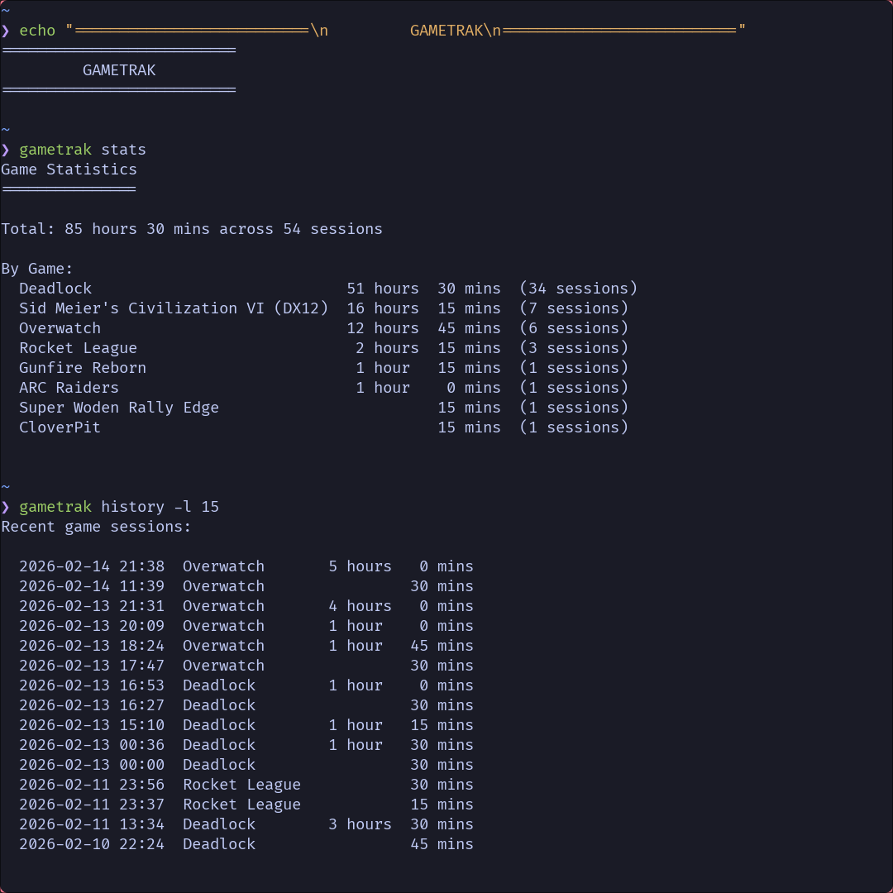Select 'Total: 85 hours 30 mins' line
Image resolution: width=893 pixels, height=893 pixels.
tap(191, 229)
